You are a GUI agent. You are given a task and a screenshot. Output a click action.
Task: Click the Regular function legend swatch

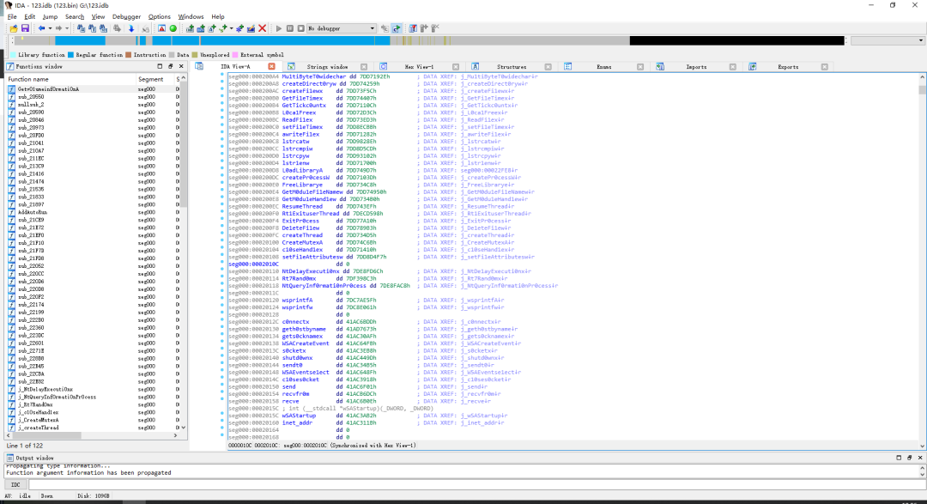(70, 55)
